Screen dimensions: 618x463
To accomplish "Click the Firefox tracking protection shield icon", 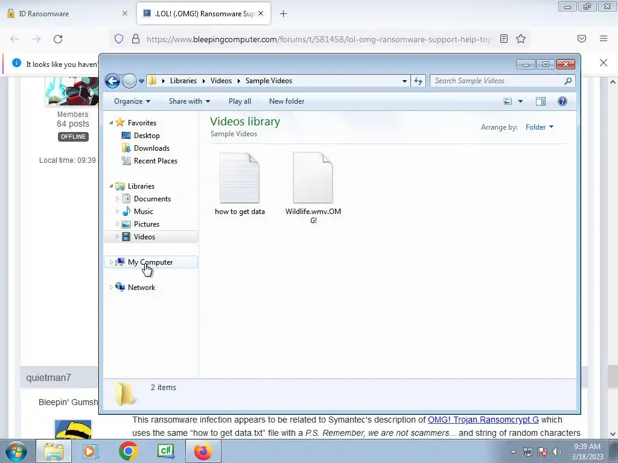I will tap(119, 39).
